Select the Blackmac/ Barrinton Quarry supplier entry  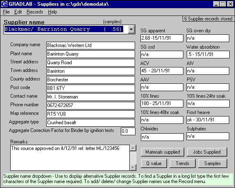[64, 29]
